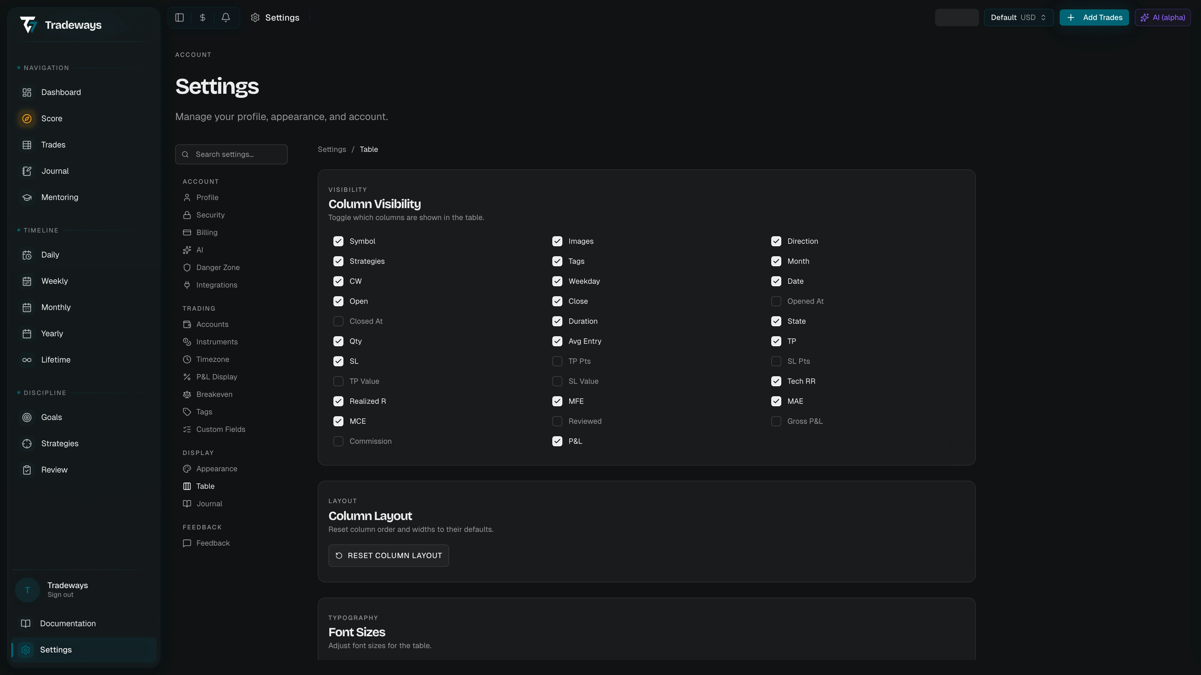Click the Dashboard grid icon
This screenshot has width=1201, height=675.
(x=27, y=92)
